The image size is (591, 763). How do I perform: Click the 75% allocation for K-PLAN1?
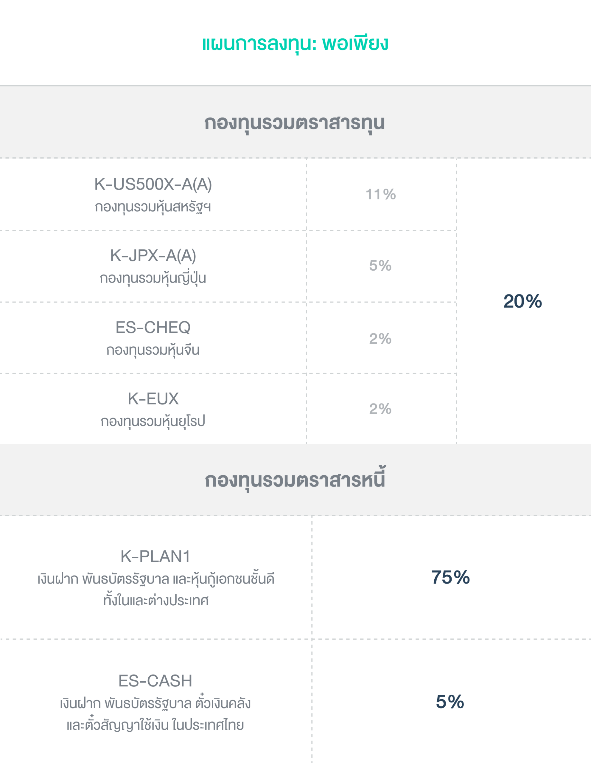(x=450, y=577)
